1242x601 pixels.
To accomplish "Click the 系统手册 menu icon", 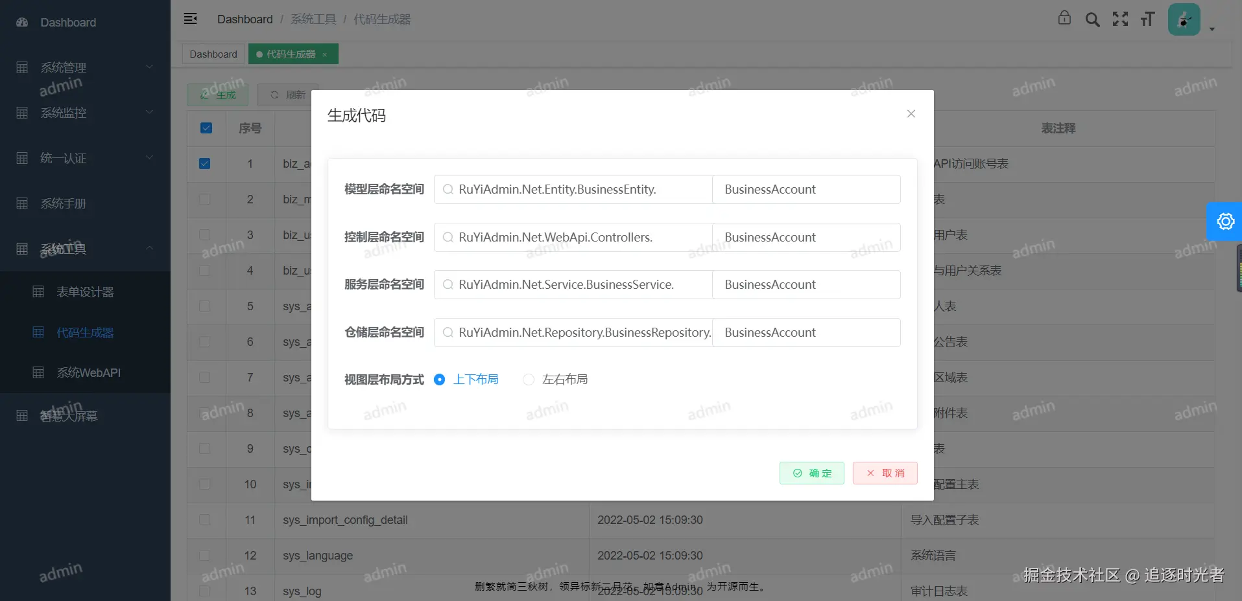I will coord(22,203).
